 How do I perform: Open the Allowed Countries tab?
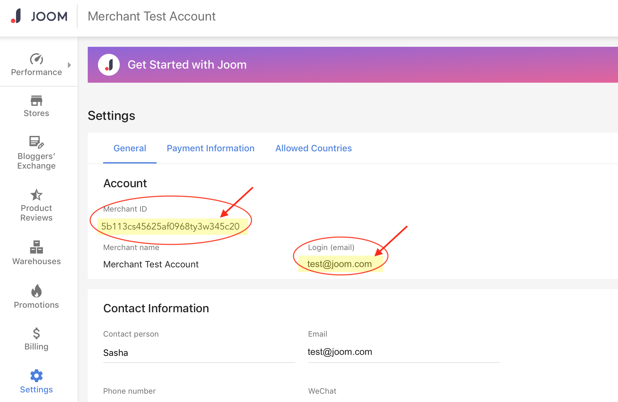313,148
